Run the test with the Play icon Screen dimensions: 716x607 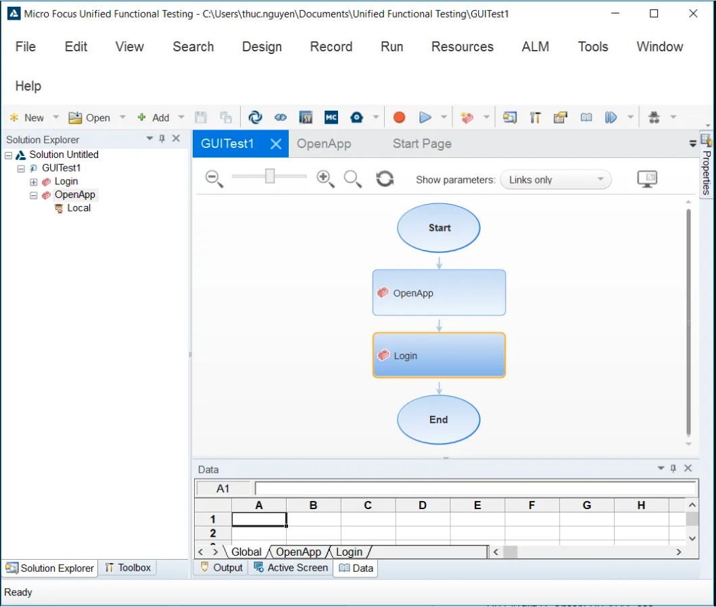pos(425,117)
